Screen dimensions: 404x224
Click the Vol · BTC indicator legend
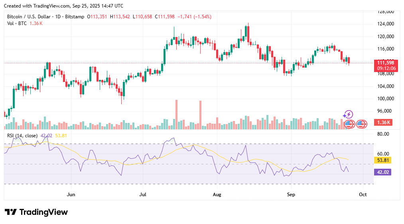[x=17, y=23]
